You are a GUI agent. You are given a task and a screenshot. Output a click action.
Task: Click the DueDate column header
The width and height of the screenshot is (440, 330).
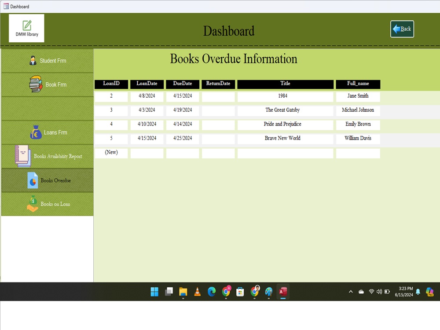(183, 84)
